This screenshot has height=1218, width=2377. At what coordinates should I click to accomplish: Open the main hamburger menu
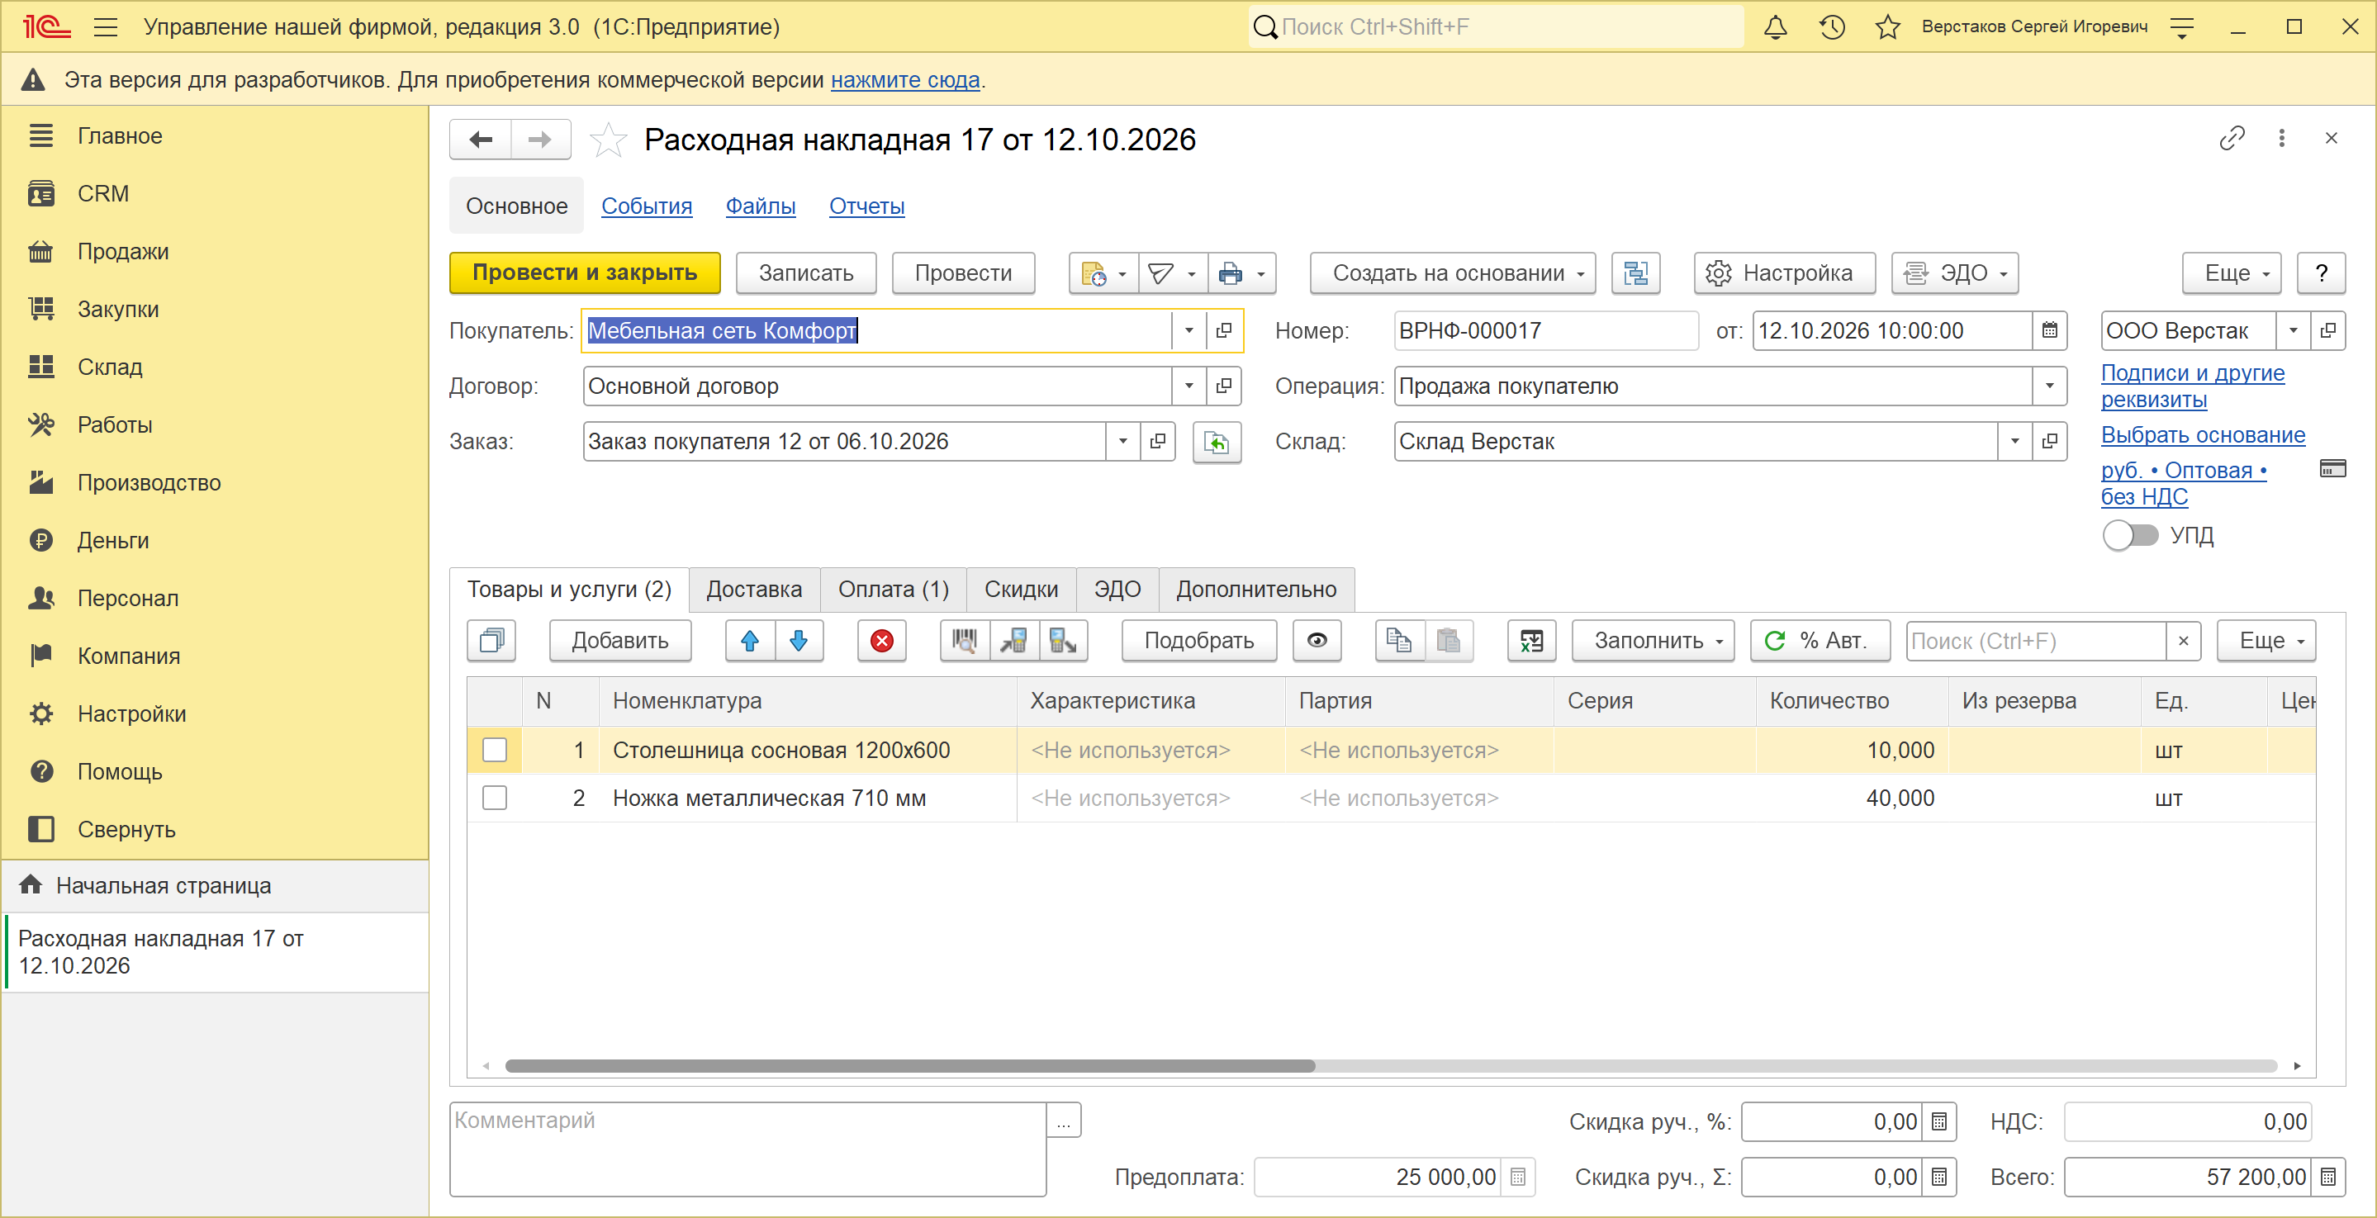coord(106,26)
